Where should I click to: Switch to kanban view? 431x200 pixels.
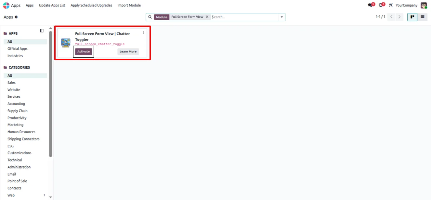(412, 17)
